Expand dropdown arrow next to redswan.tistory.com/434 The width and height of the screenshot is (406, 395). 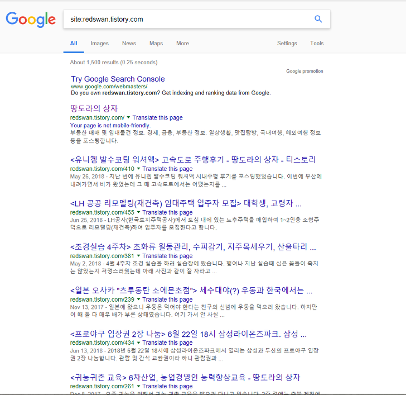[x=138, y=342]
